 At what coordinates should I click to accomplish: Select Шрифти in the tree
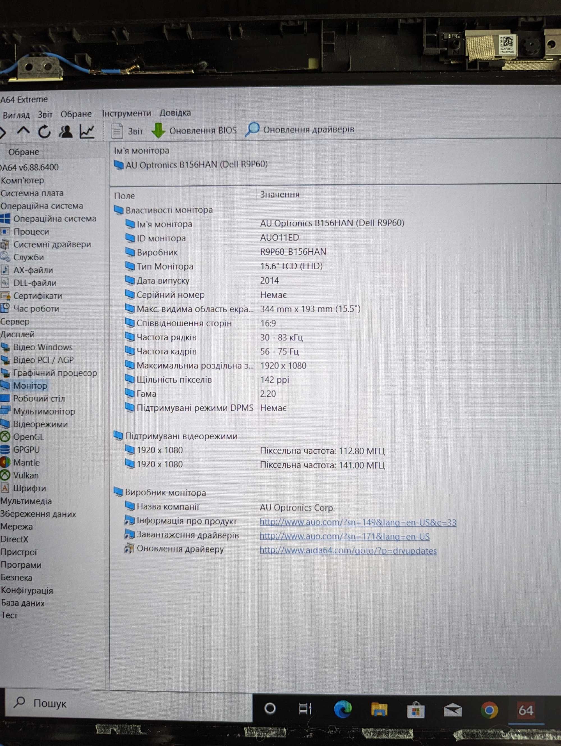click(x=24, y=488)
